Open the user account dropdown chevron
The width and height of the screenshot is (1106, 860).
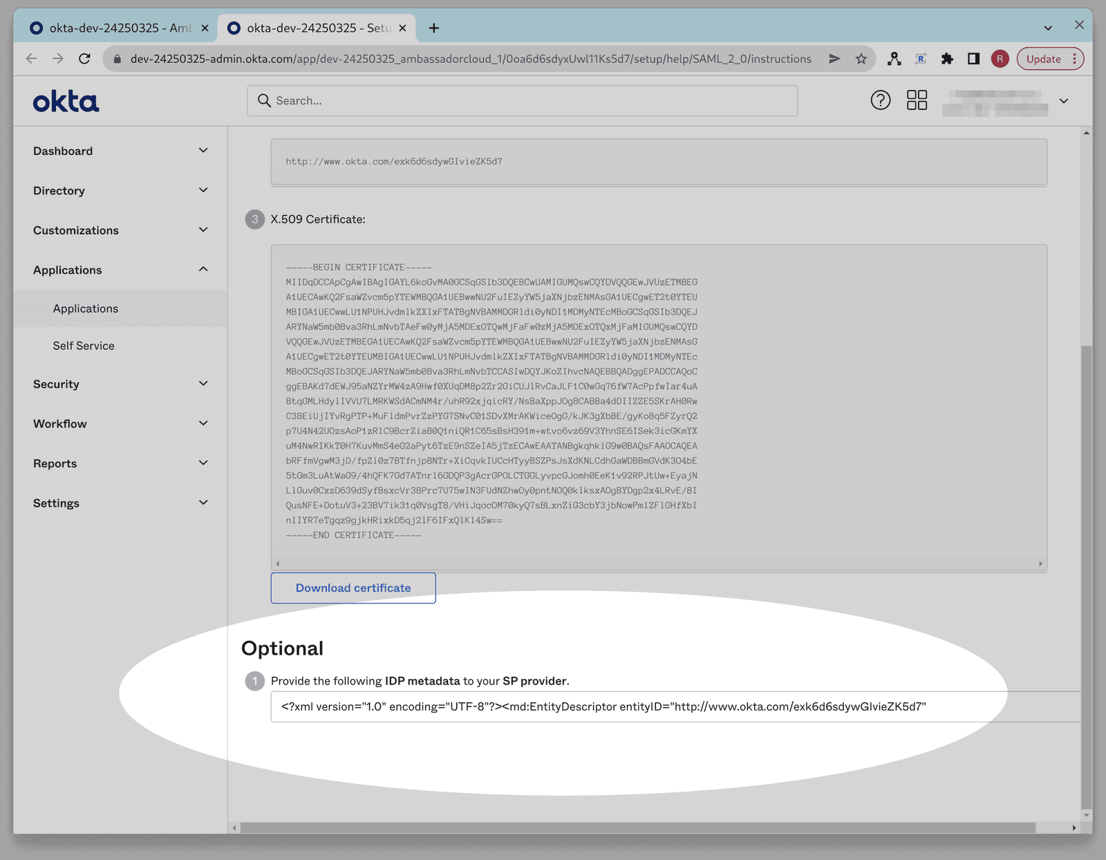(1064, 101)
